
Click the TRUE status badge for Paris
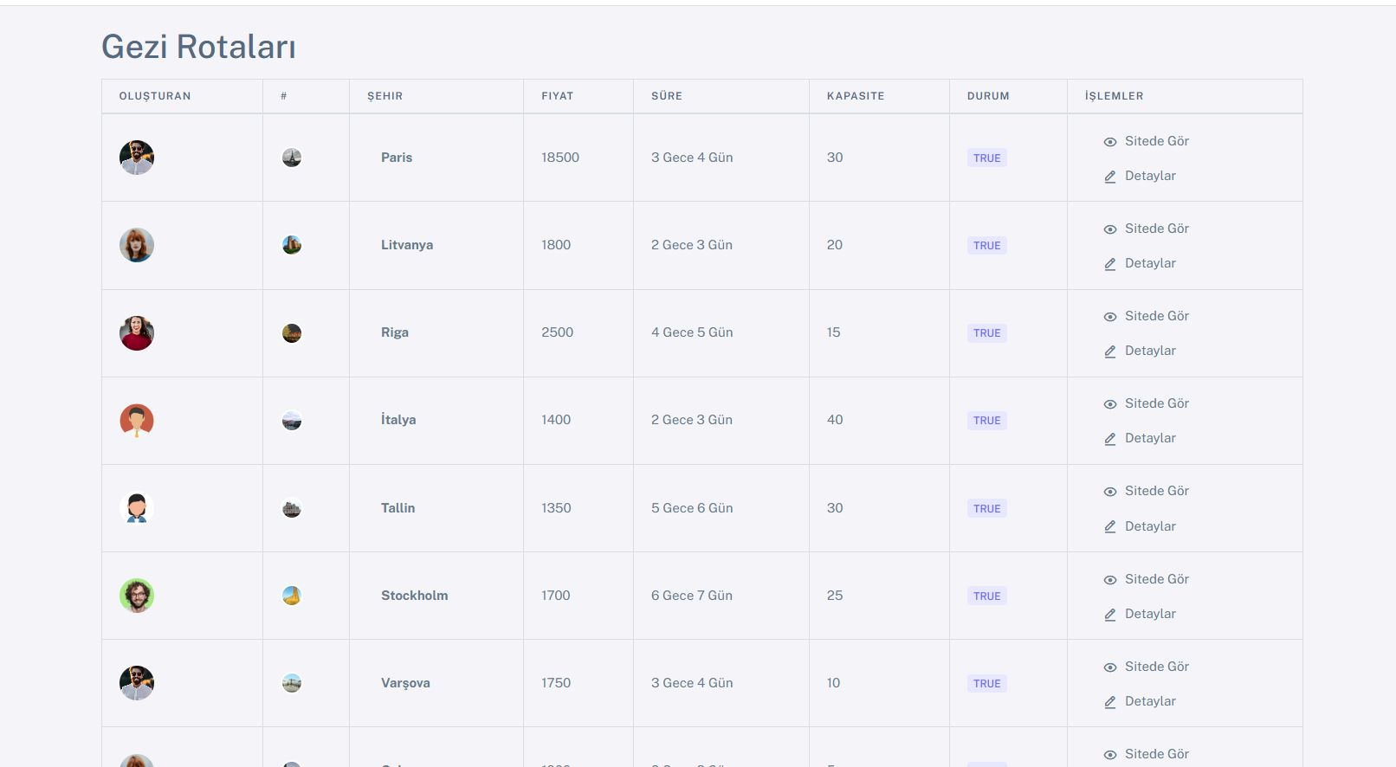987,158
